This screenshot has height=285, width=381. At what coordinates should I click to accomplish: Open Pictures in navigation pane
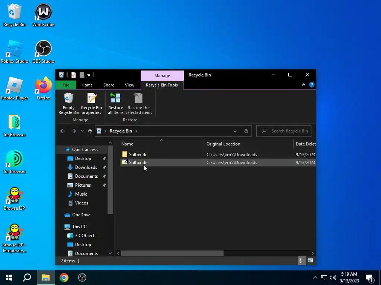tap(83, 185)
